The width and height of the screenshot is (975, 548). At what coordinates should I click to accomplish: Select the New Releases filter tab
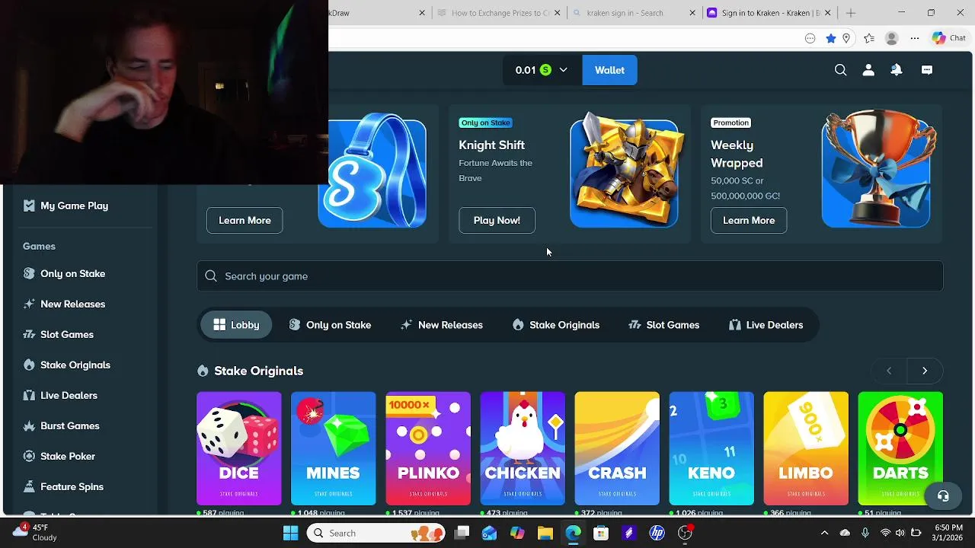442,325
